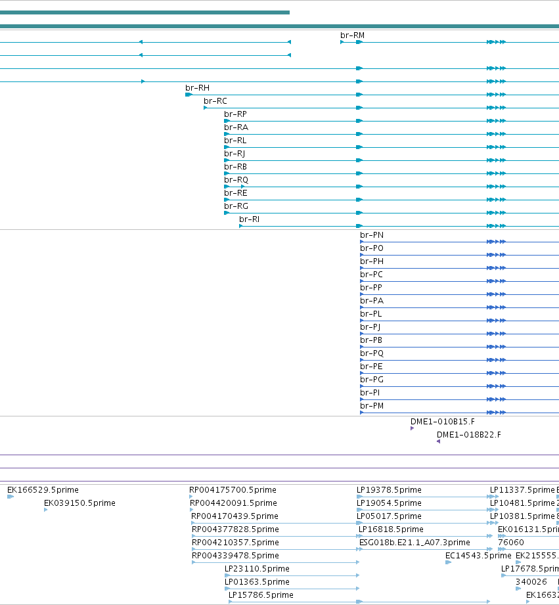The image size is (559, 605).
Task: Select the LP05017.5prime EST label
Action: pyautogui.click(x=390, y=516)
